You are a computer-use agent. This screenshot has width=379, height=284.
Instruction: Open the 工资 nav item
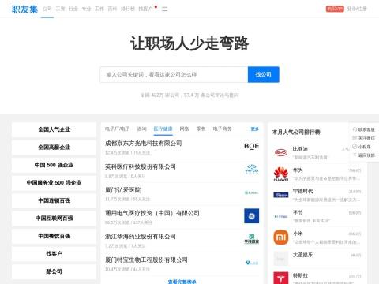pos(60,9)
